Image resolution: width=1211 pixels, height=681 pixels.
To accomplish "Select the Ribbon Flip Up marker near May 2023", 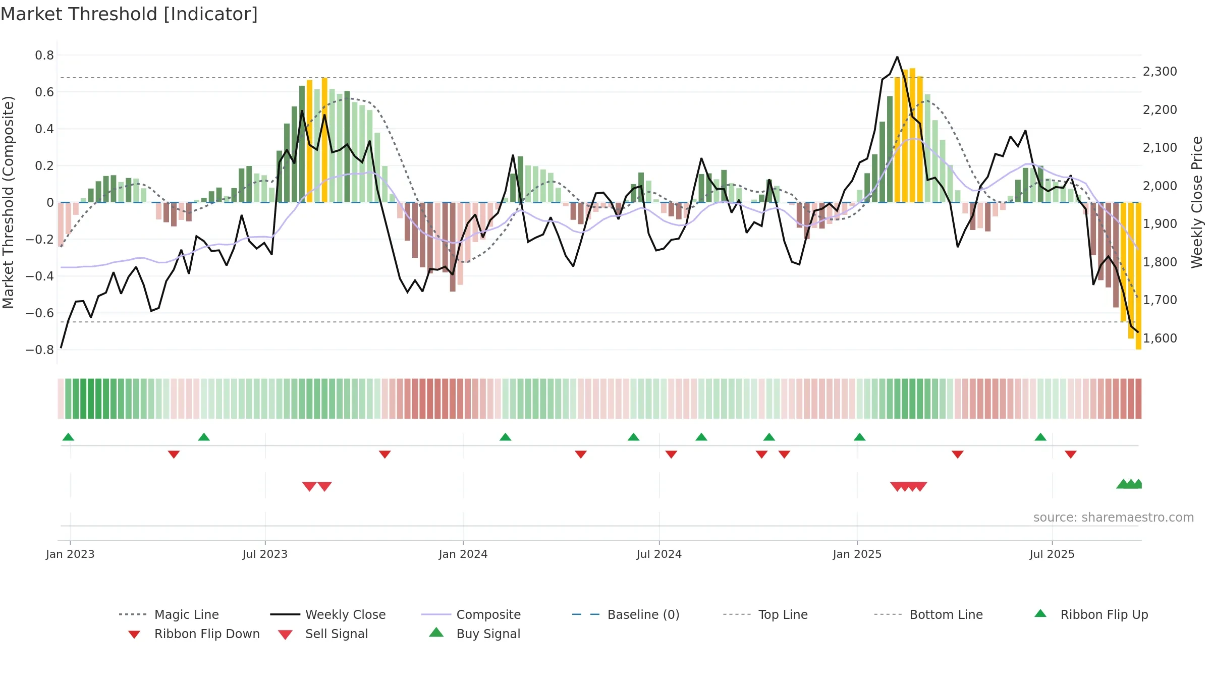I will [x=204, y=437].
